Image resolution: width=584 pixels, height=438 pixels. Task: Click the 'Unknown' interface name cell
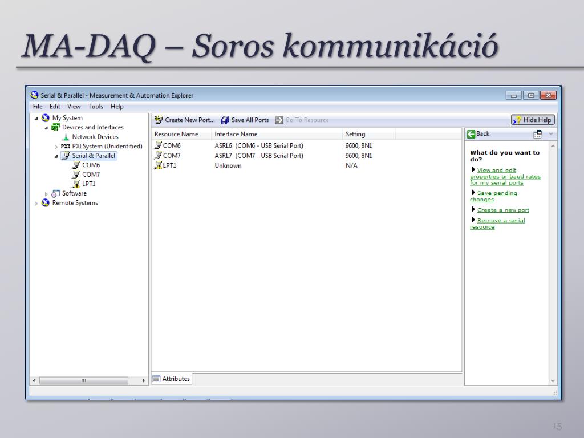(x=228, y=166)
